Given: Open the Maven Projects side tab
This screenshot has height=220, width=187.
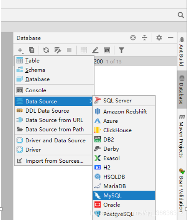Looking at the screenshot, I should click(x=182, y=136).
